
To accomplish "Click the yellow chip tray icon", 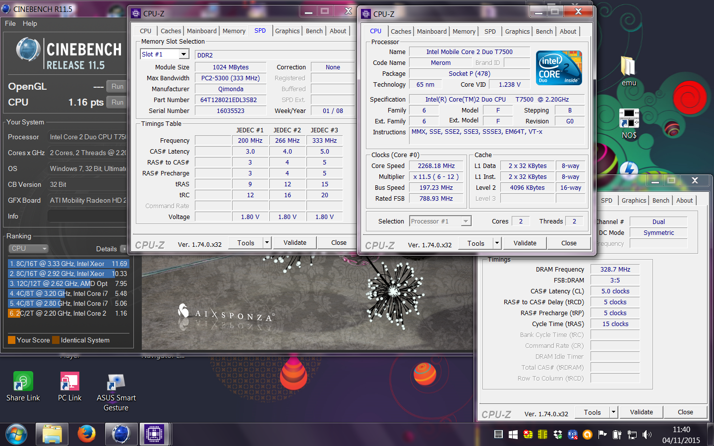I will 543,435.
